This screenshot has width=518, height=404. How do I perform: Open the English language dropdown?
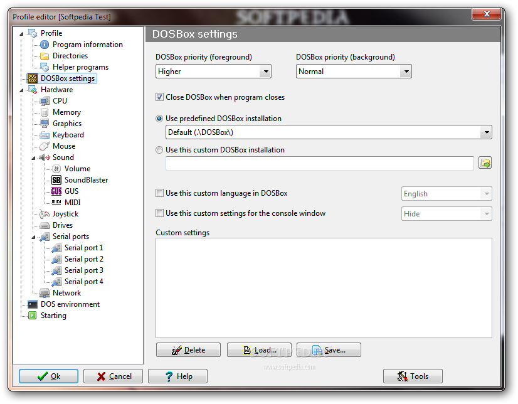(x=486, y=194)
